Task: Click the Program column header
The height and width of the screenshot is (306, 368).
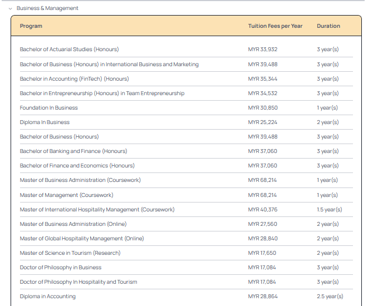Action: tap(31, 26)
